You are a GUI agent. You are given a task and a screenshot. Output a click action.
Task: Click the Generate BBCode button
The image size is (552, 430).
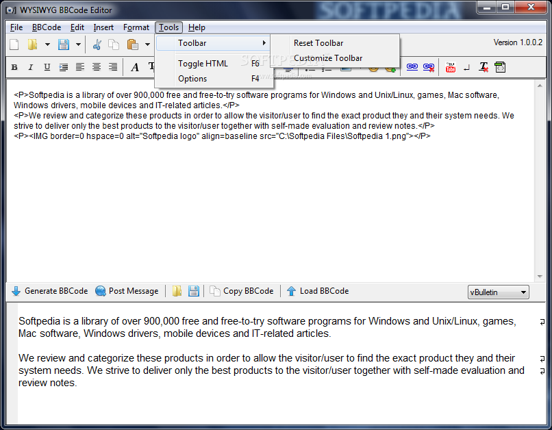[x=49, y=291]
